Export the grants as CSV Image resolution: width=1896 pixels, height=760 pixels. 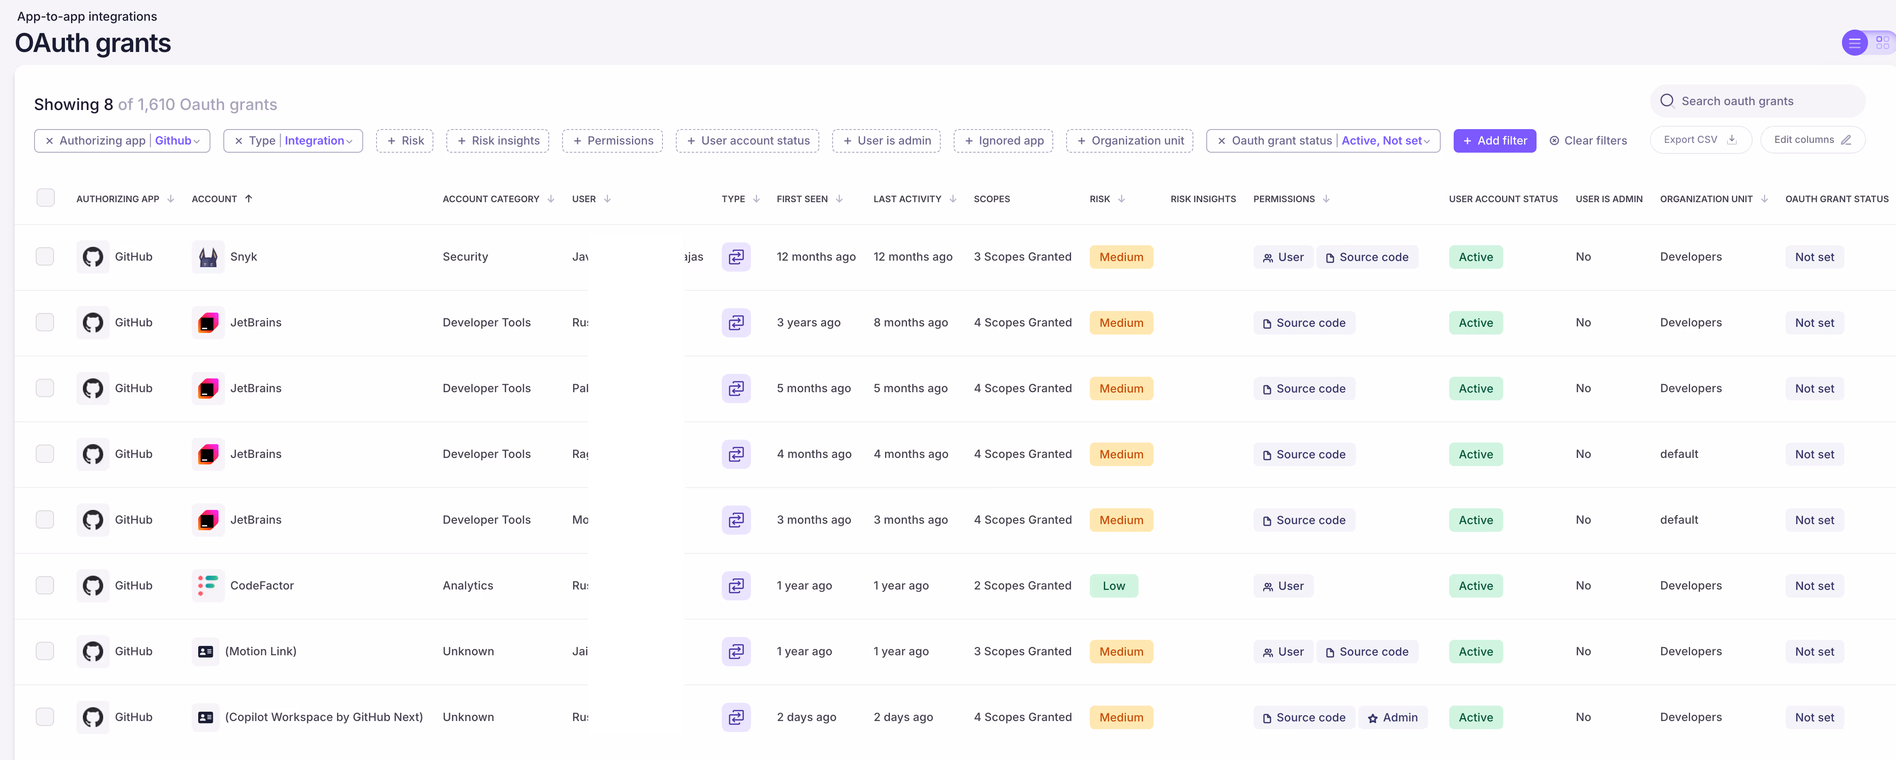point(1700,140)
